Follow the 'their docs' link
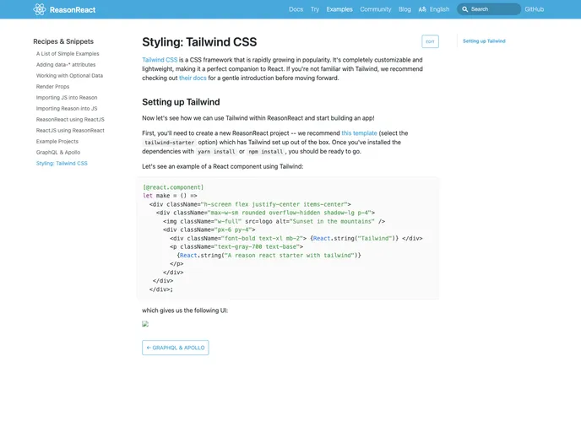 [x=193, y=78]
